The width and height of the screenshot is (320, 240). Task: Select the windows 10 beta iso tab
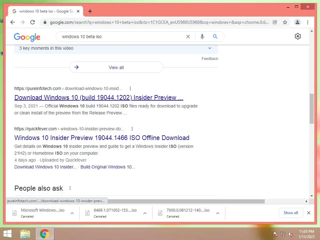pyautogui.click(x=46, y=11)
